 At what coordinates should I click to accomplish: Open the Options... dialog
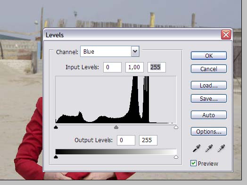(x=209, y=131)
